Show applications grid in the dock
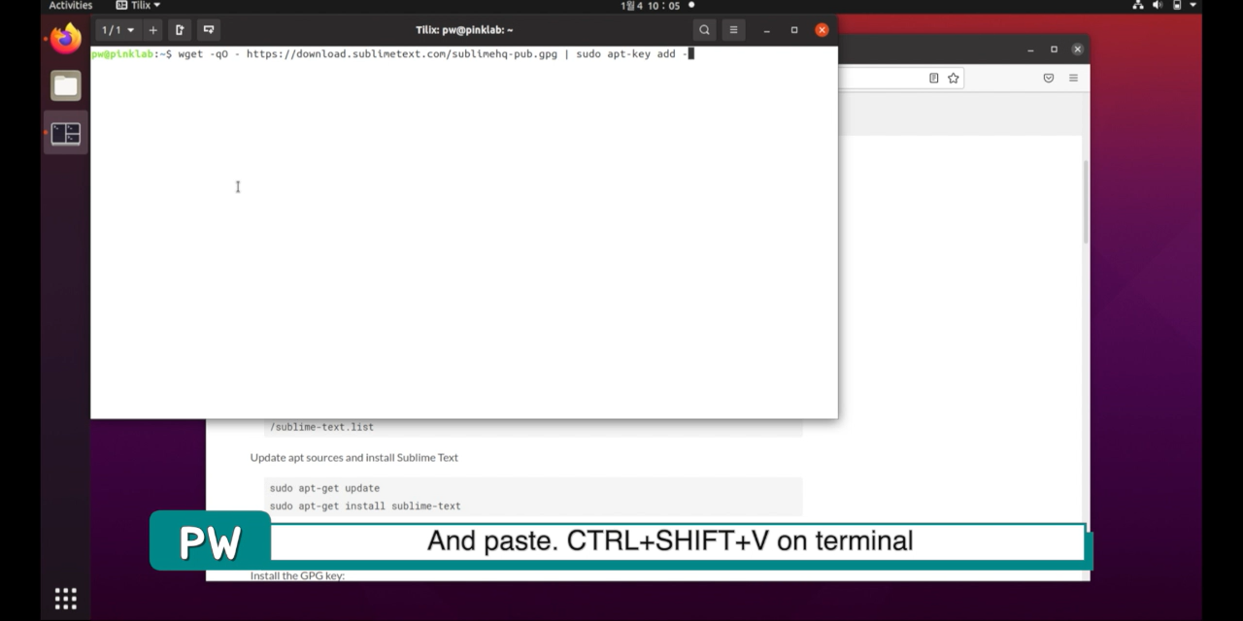The width and height of the screenshot is (1243, 621). (x=65, y=599)
